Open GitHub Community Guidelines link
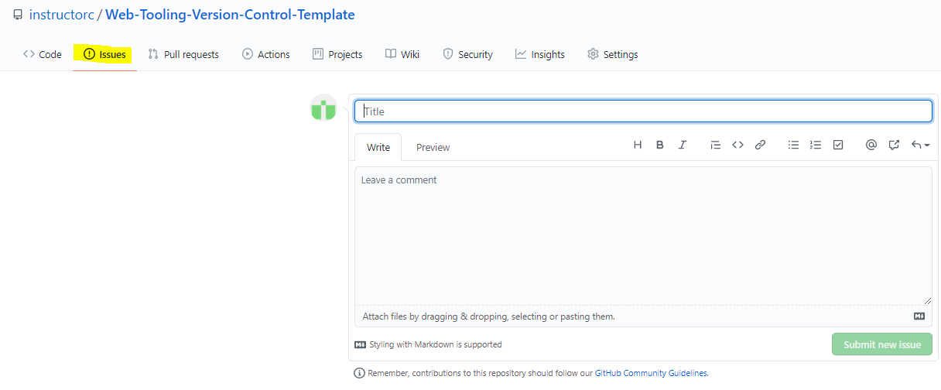This screenshot has width=941, height=390. click(651, 373)
